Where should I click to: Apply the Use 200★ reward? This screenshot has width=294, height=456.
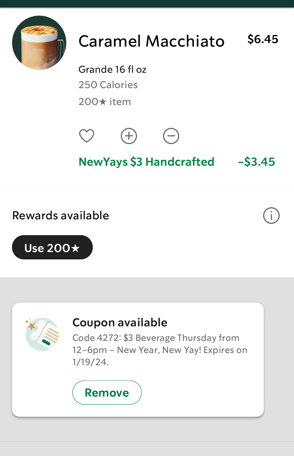click(x=52, y=247)
